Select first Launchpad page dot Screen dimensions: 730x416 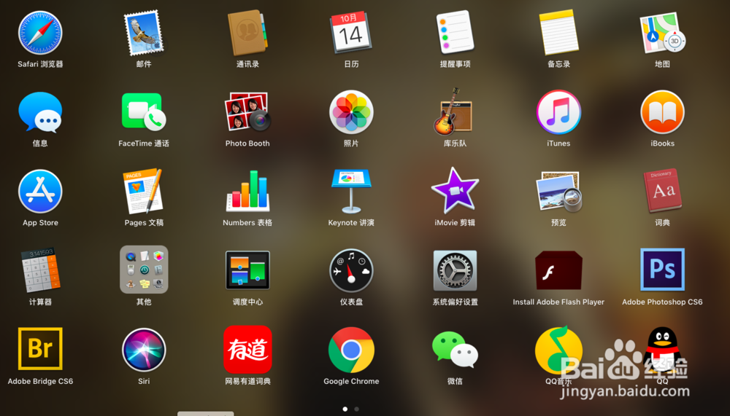pyautogui.click(x=345, y=409)
